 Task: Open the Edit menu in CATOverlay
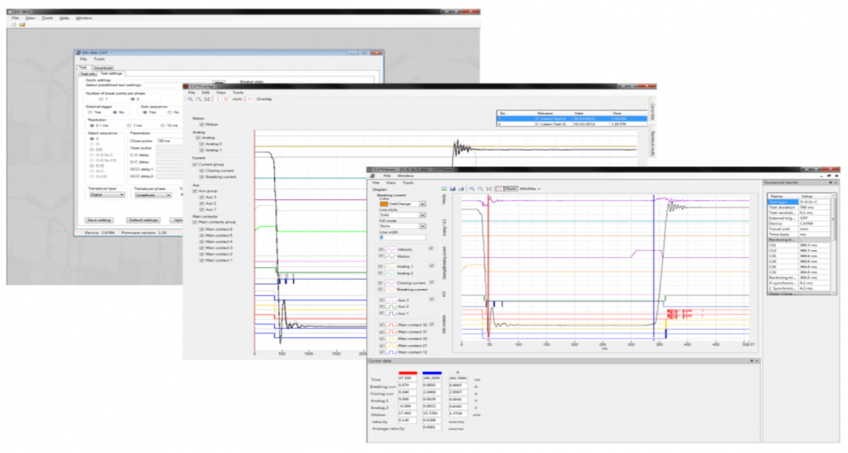click(x=206, y=93)
